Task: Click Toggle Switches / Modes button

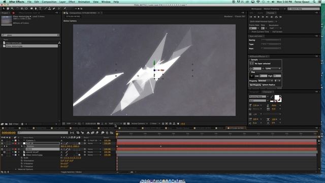Action: coord(72,172)
